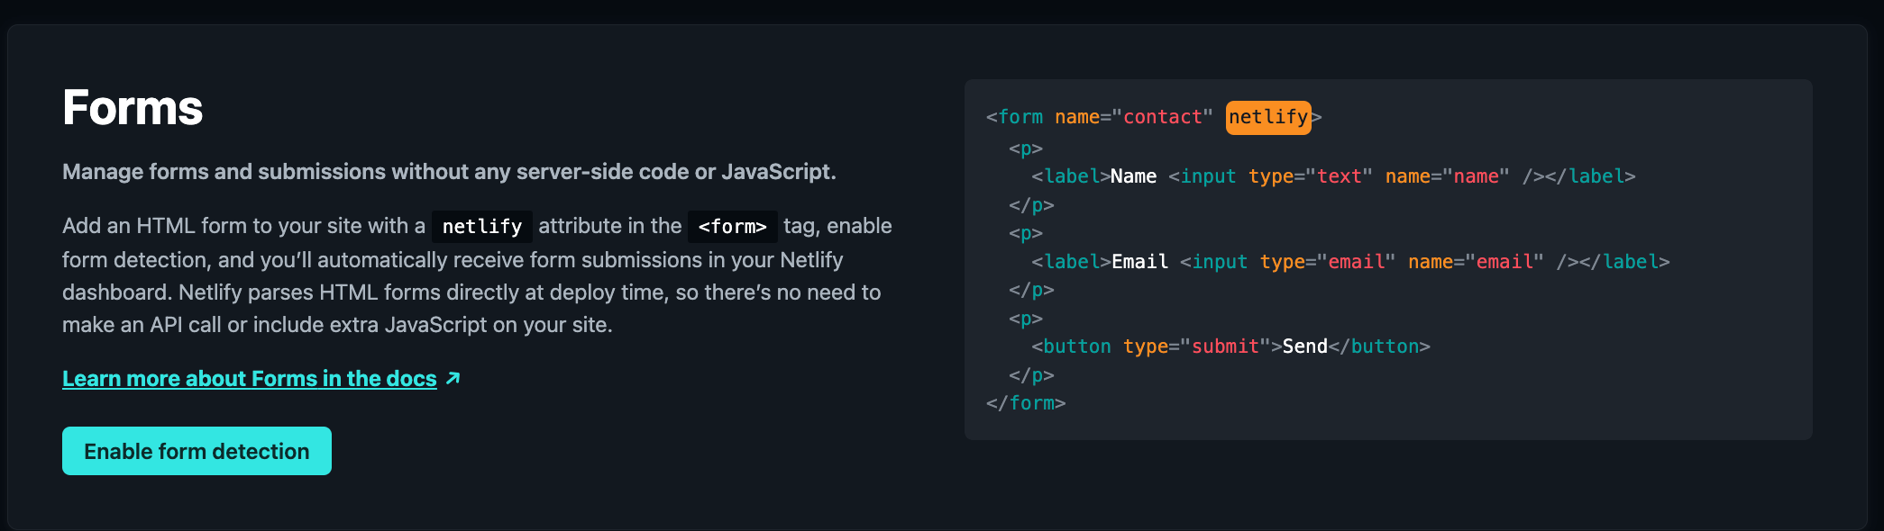
Task: Click the submit button line in code
Action: (1230, 346)
